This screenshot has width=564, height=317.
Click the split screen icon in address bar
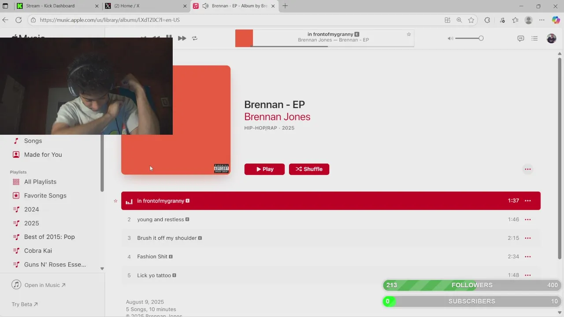tap(447, 20)
